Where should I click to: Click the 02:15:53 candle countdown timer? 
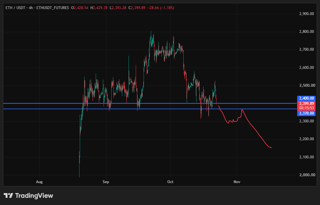[x=306, y=108]
